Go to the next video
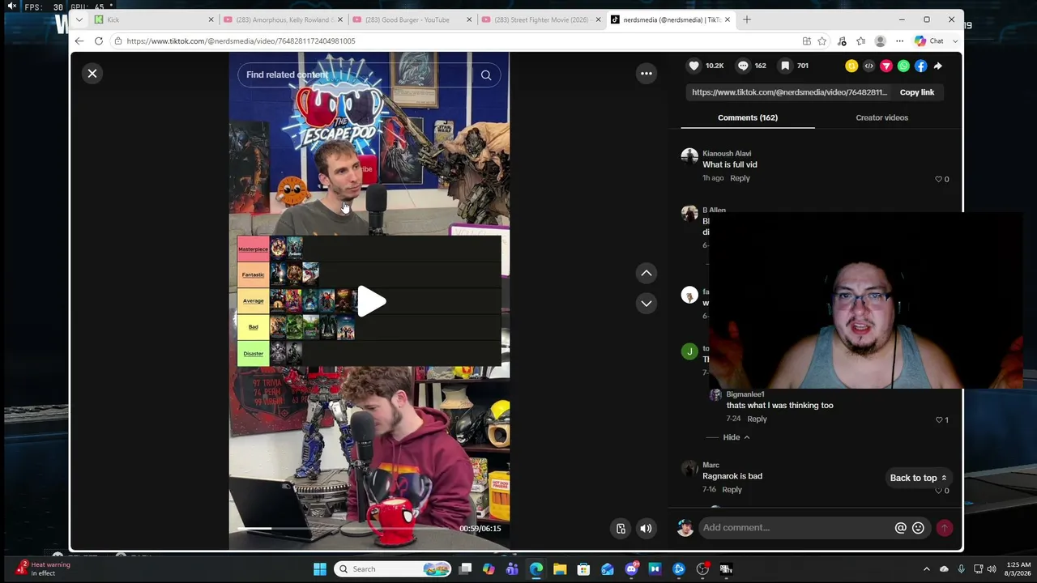The height and width of the screenshot is (583, 1037). (x=647, y=304)
